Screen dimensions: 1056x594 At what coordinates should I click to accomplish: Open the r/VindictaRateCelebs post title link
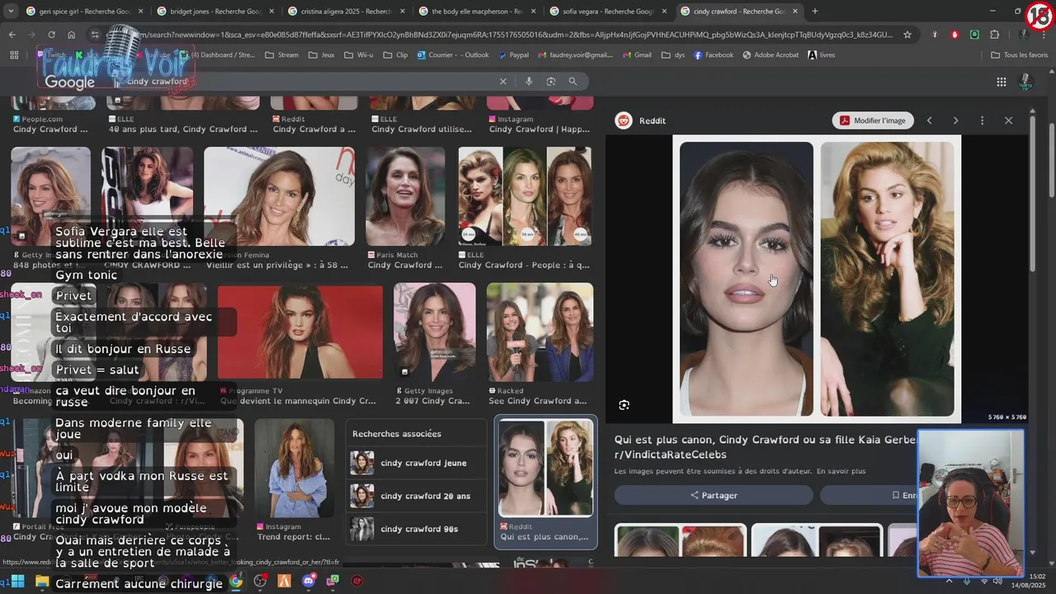(x=765, y=447)
